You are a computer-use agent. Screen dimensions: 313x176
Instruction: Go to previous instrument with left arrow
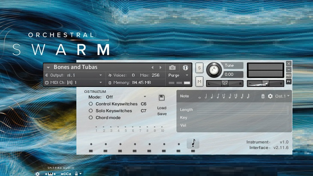click(x=153, y=68)
